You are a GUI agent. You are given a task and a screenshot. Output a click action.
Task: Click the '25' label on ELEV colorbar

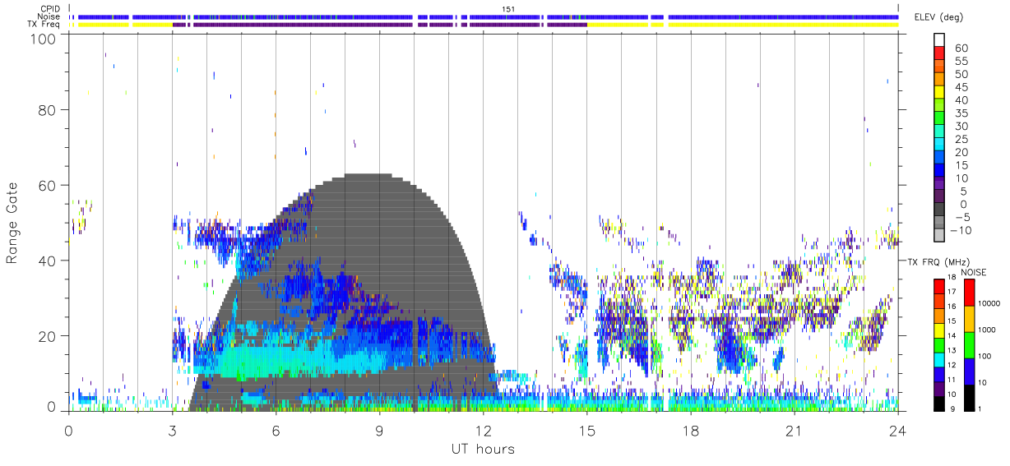(961, 140)
